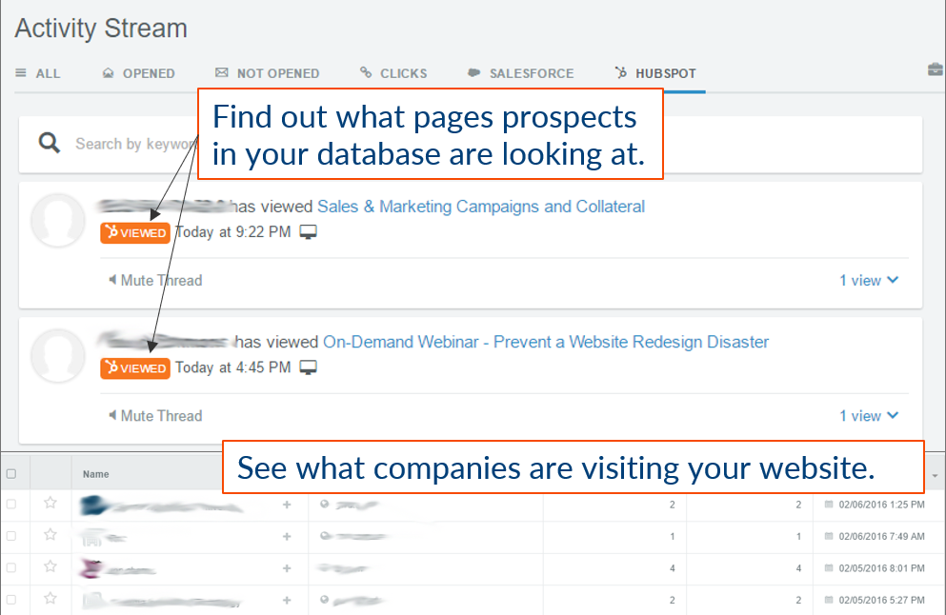
Task: Check the row dated 02/05/2016 5:27 PM
Action: pos(10,600)
